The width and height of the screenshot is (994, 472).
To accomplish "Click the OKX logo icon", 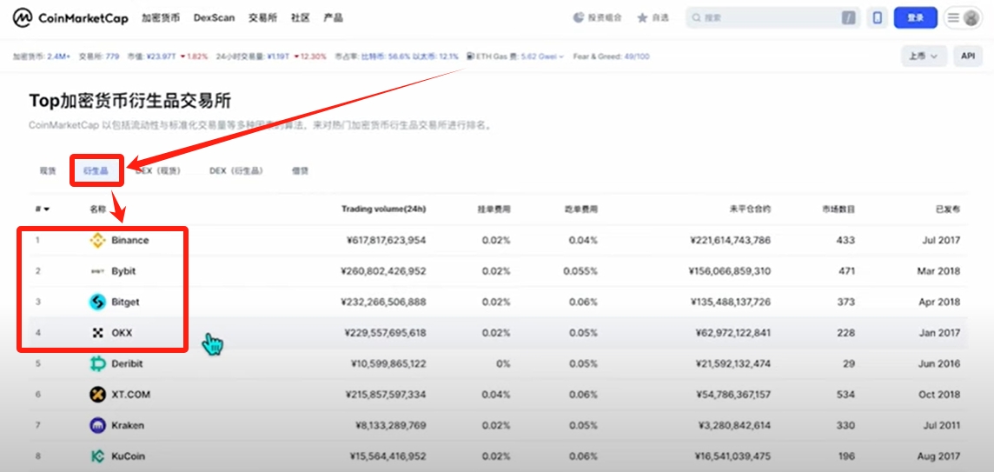I will coord(97,332).
